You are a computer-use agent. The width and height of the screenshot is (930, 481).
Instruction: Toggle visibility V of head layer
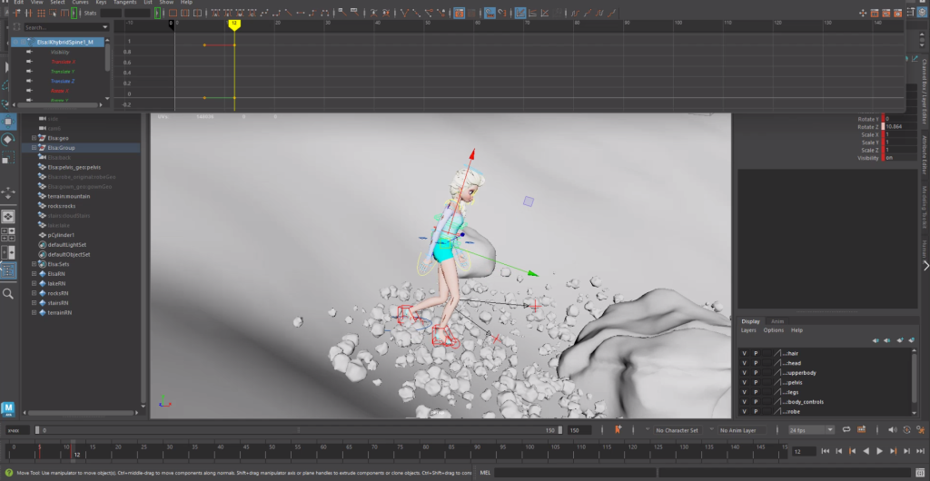745,363
